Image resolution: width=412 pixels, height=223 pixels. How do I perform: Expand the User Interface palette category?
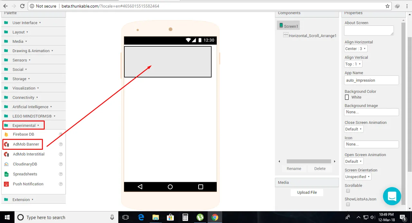coord(33,23)
